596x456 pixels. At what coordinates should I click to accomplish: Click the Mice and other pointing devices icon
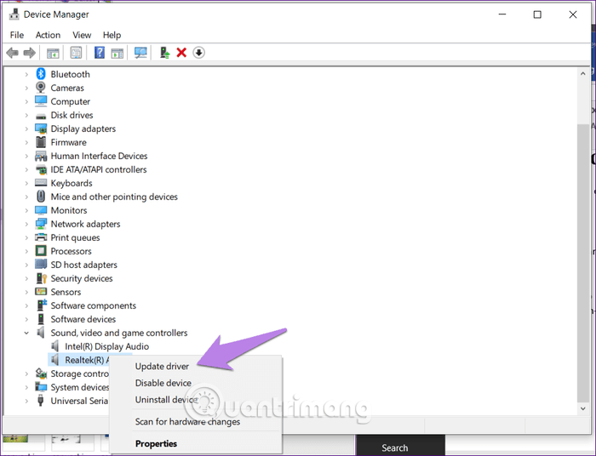click(41, 197)
